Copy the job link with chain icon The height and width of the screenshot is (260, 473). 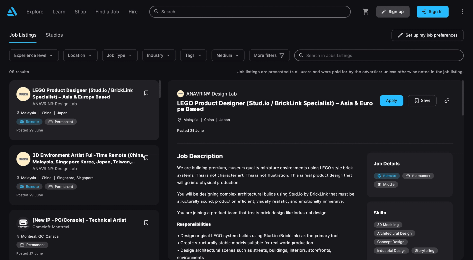point(447,101)
